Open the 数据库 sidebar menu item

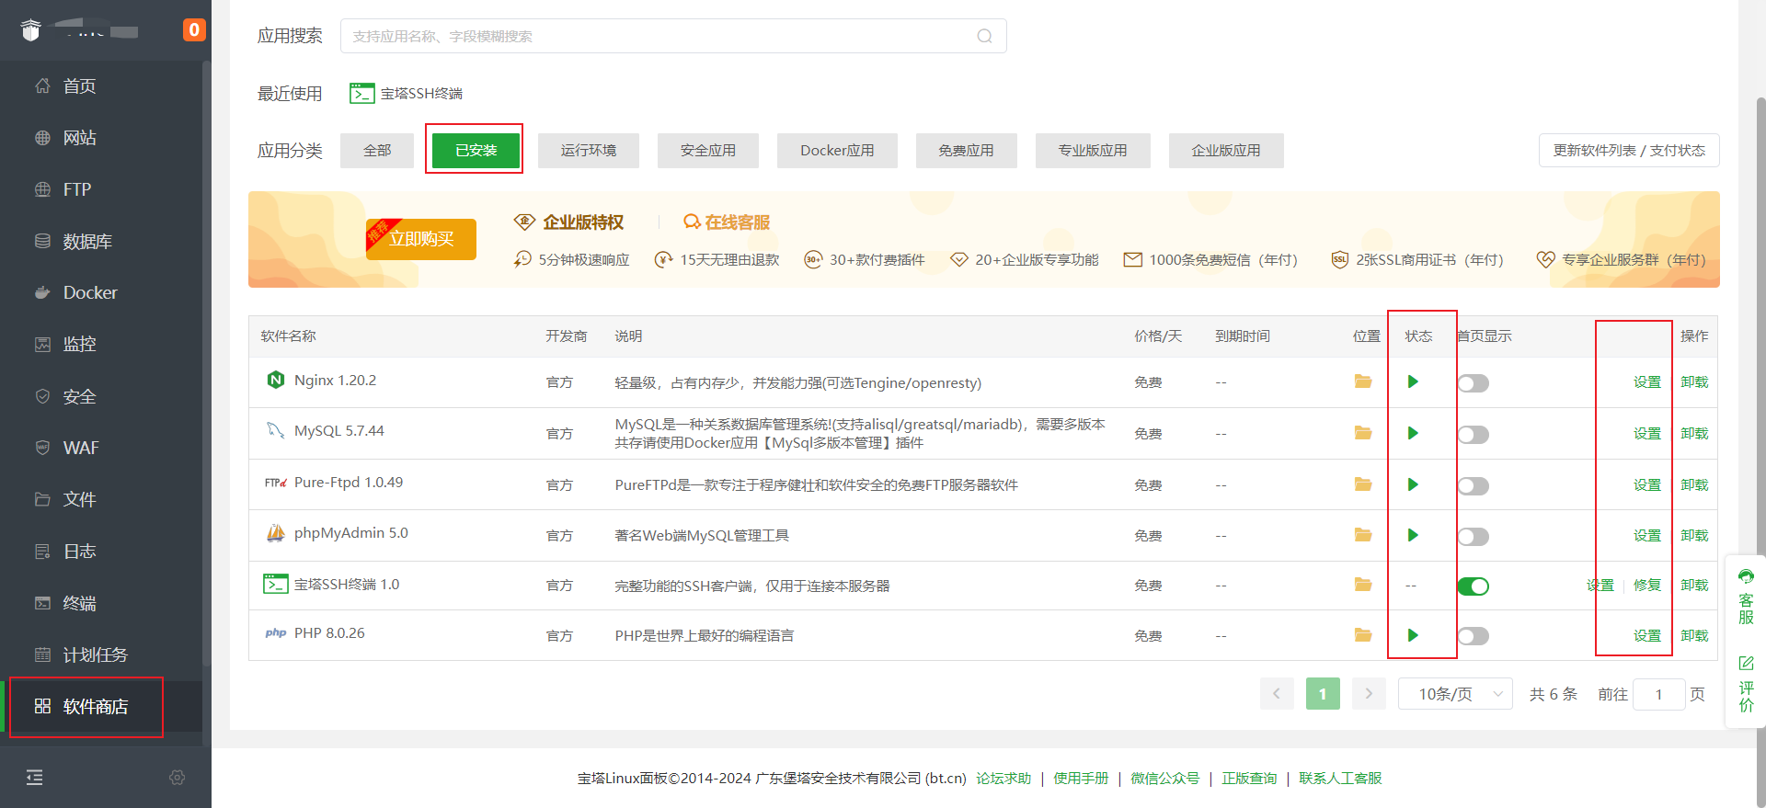pos(87,242)
